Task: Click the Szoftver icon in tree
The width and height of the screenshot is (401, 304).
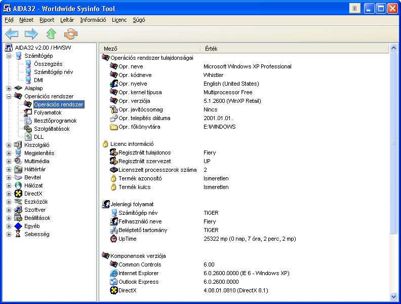Action: click(x=18, y=210)
